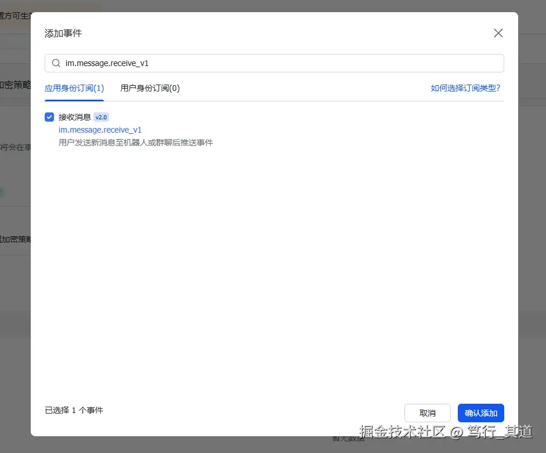Click the 已选择 1 个事件 counter text
The image size is (546, 453).
(73, 410)
